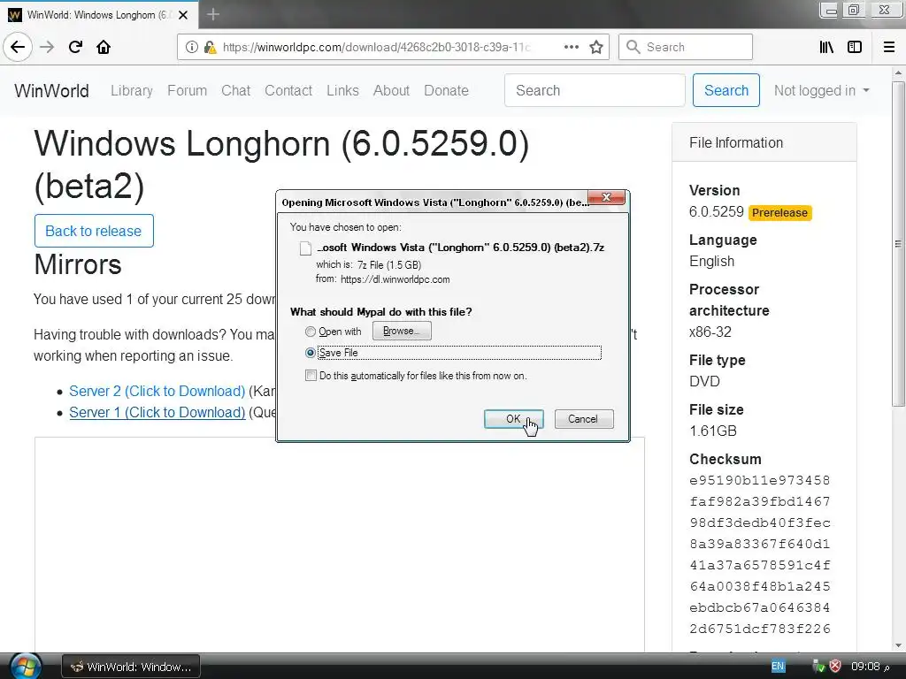This screenshot has height=679, width=906.
Task: Download from Server 1 link
Action: click(x=157, y=413)
